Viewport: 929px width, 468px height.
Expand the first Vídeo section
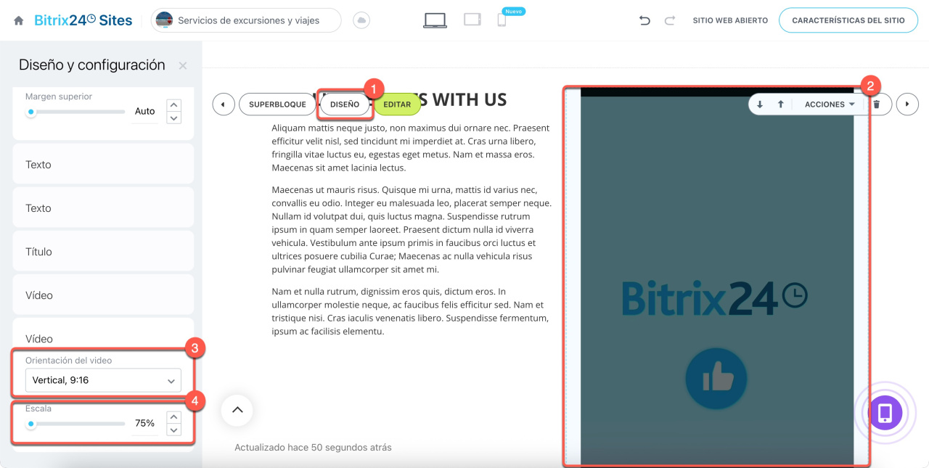coord(103,295)
